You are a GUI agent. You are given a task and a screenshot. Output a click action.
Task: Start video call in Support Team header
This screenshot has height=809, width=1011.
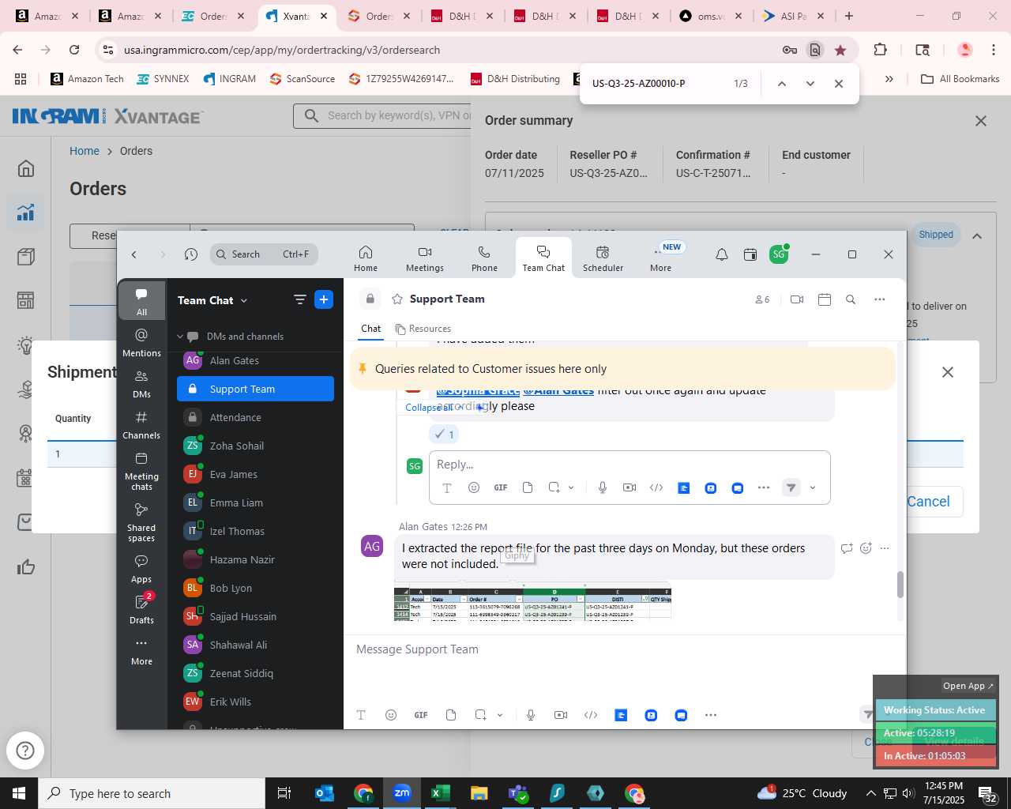(x=797, y=299)
